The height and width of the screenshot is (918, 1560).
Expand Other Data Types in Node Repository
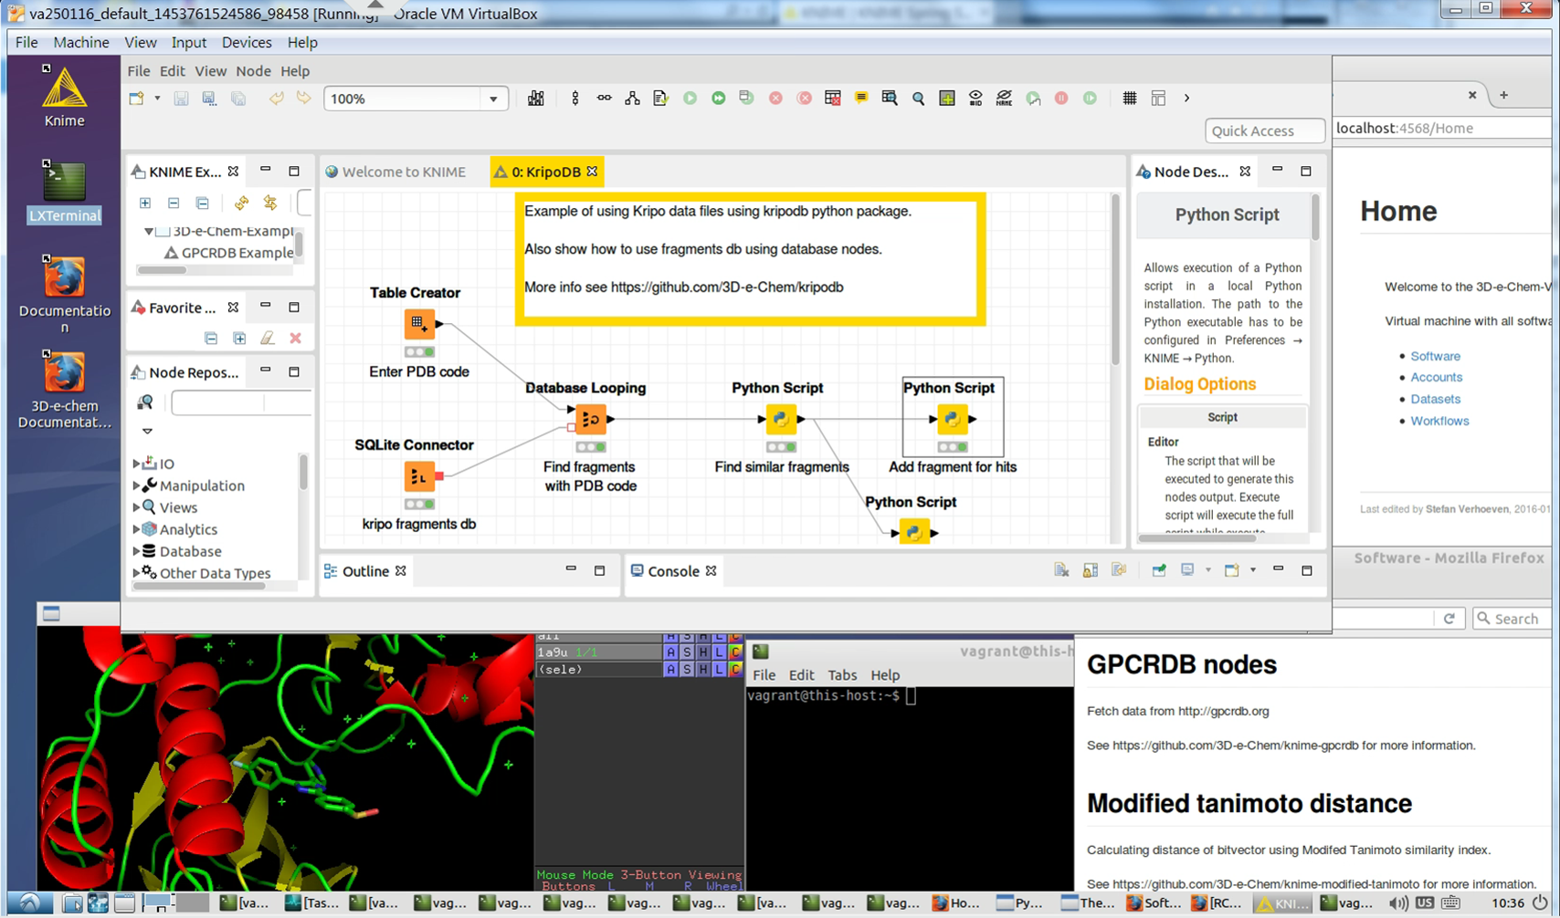(137, 573)
